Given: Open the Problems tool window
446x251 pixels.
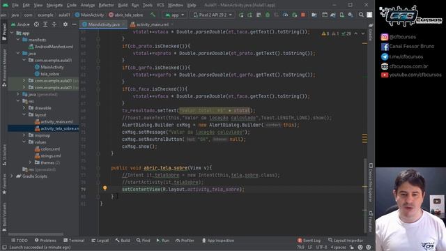Looking at the screenshot, I should point(45,241).
